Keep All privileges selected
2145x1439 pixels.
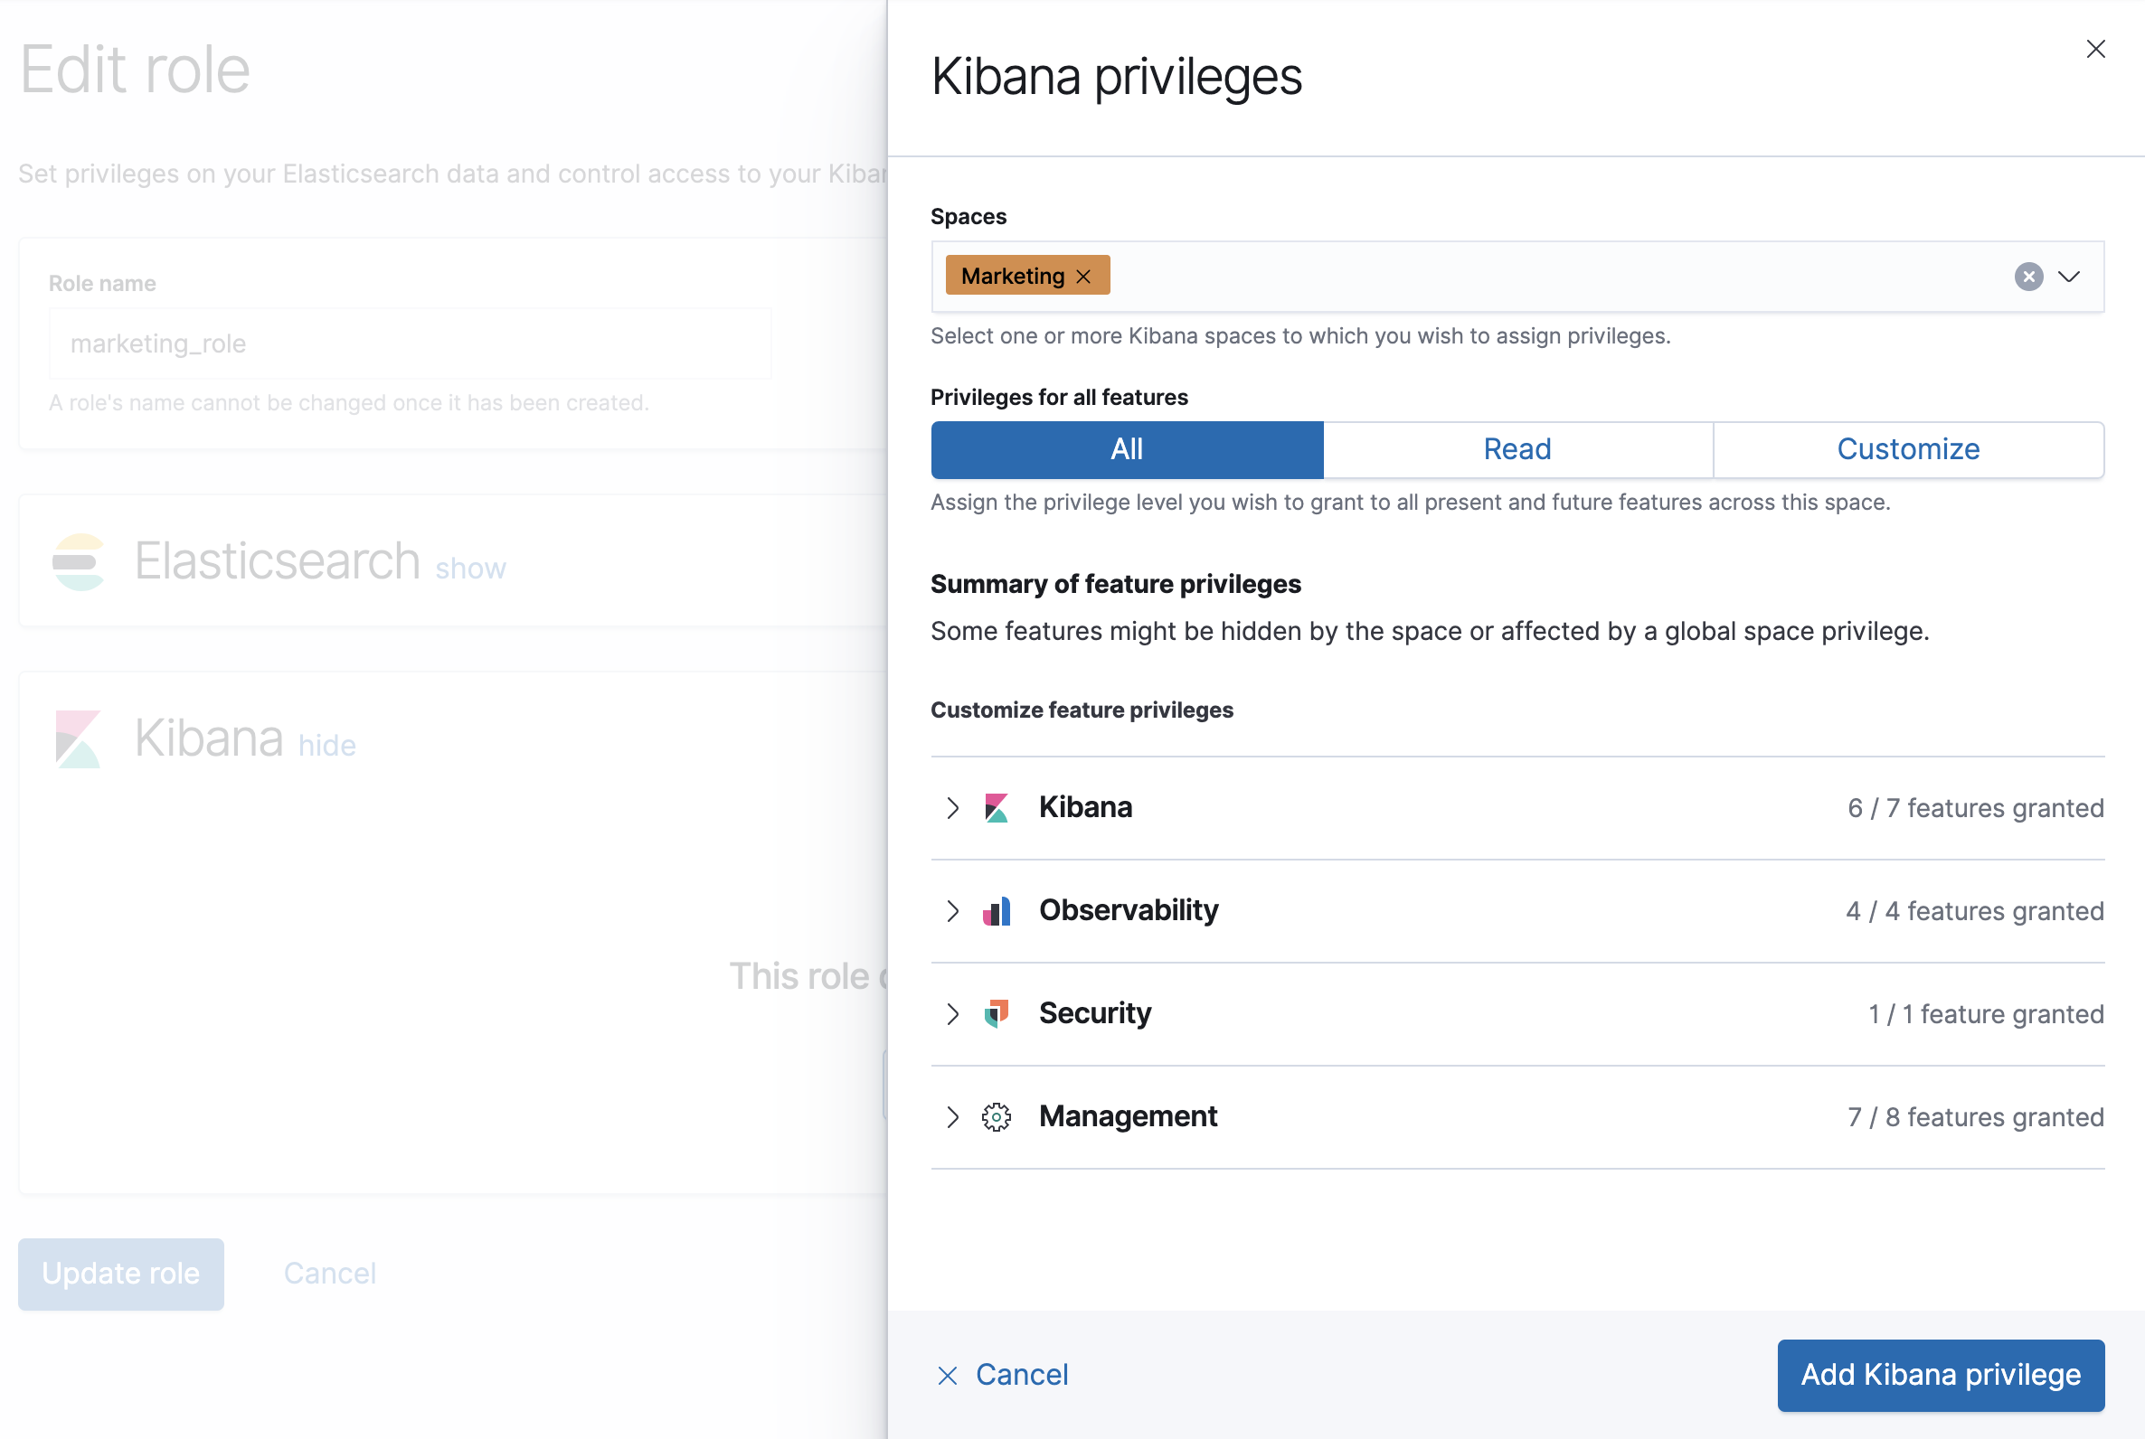(x=1126, y=450)
